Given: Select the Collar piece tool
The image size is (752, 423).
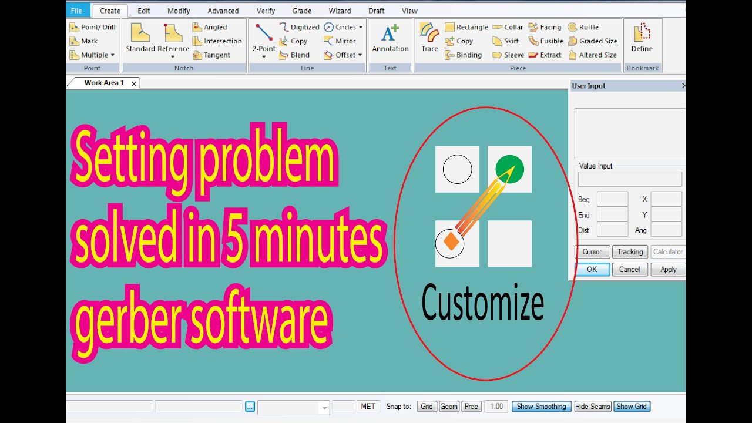Looking at the screenshot, I should pyautogui.click(x=508, y=27).
